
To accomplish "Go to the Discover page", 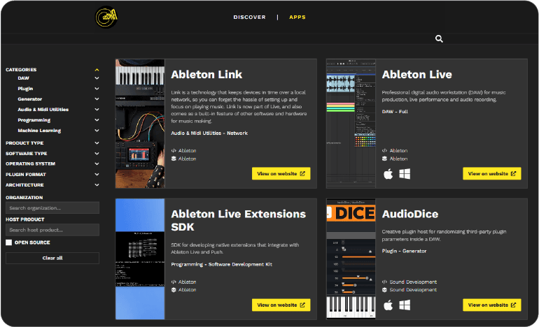I will click(x=250, y=17).
